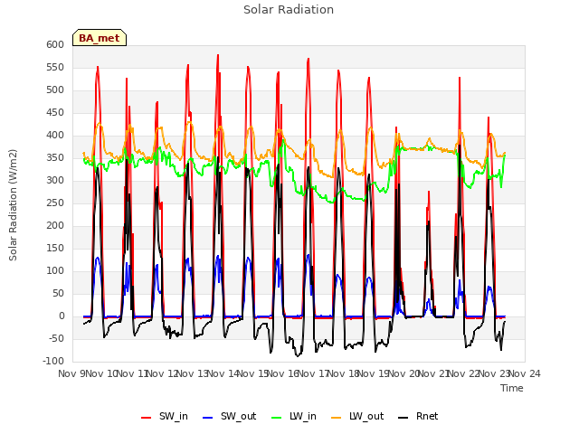The width and height of the screenshot is (579, 434).
Task: Click the 550 y-axis tick label
Action: (55, 67)
